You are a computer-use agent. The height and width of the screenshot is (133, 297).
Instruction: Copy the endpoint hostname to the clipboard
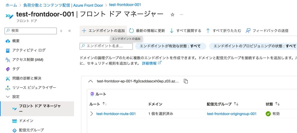tap(186, 81)
